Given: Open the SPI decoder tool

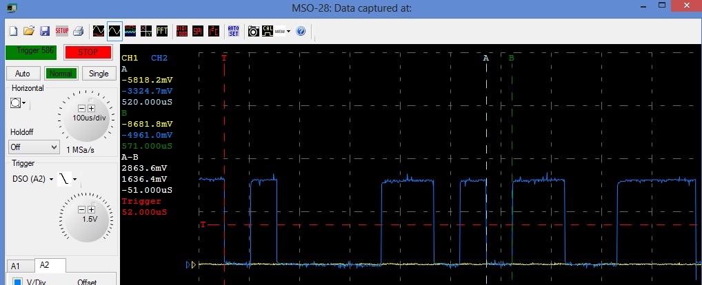Looking at the screenshot, I should point(197,31).
